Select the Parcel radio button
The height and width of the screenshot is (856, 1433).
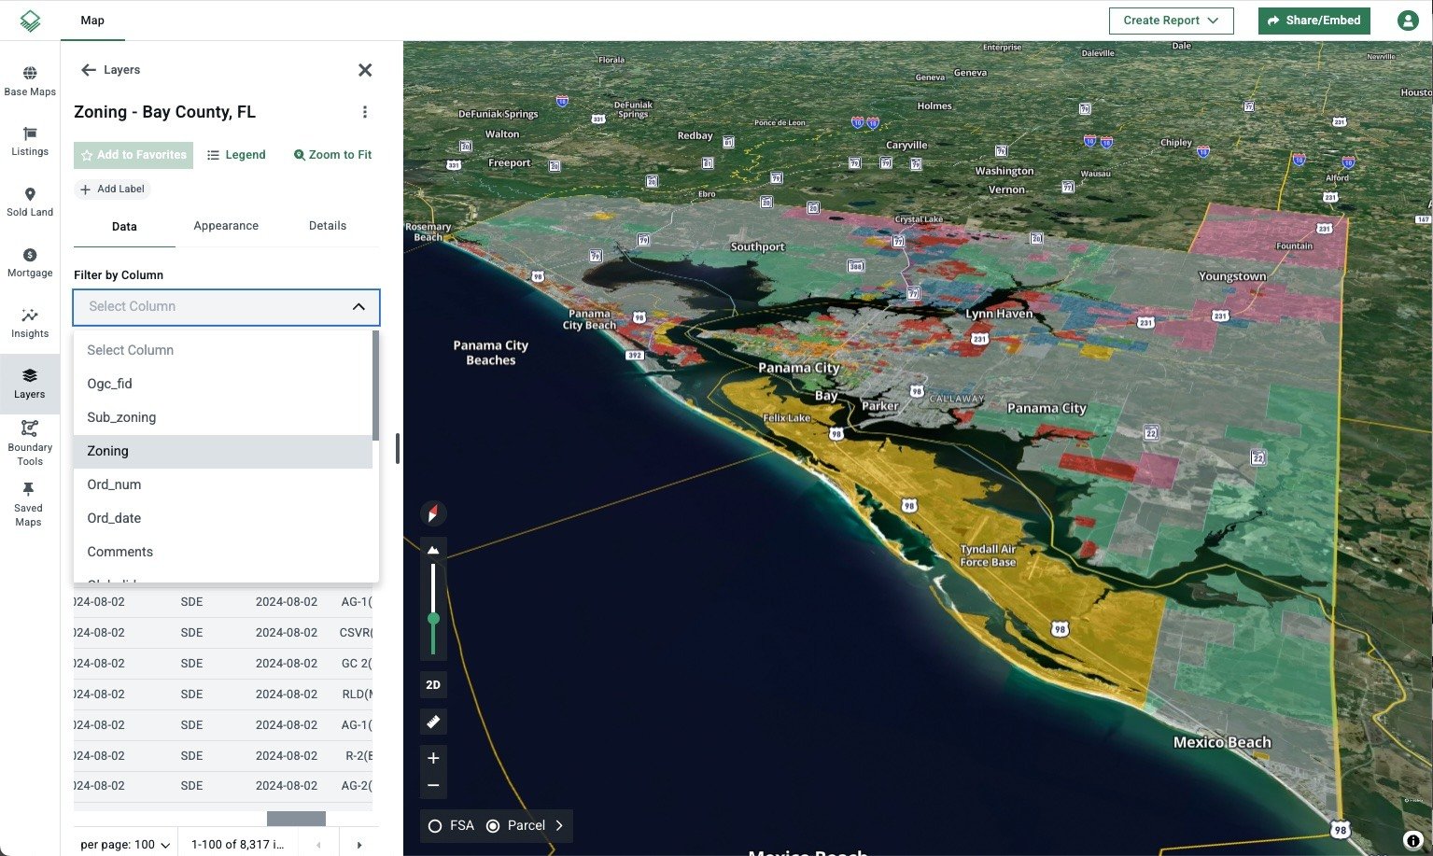(x=493, y=825)
